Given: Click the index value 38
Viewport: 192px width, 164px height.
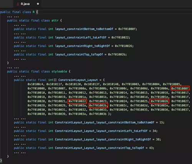Looking at the screenshot, I should (x=158, y=140).
